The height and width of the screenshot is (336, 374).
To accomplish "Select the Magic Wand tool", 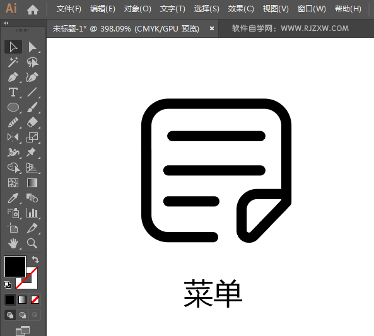I will click(13, 62).
